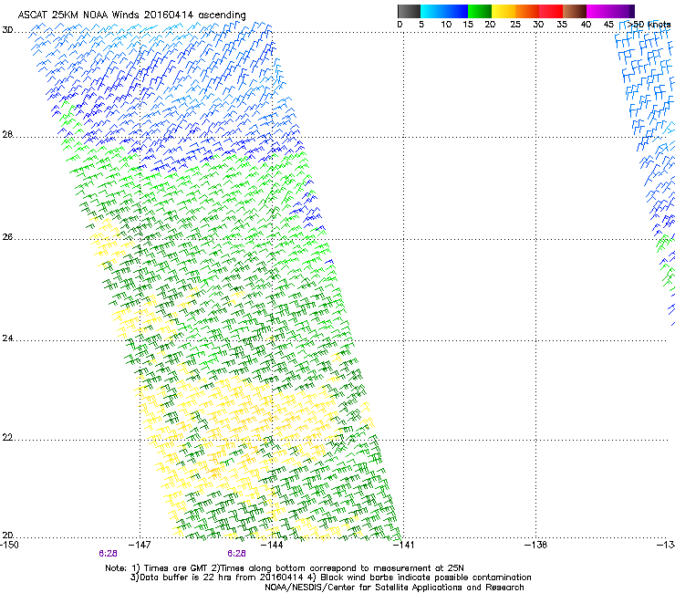675x593 pixels.
Task: Click the blue 10-15 knots legend swatch
Action: [456, 11]
